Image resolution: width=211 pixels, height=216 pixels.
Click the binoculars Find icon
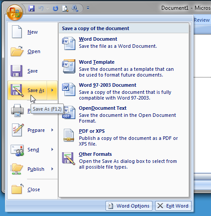pos(75,8)
